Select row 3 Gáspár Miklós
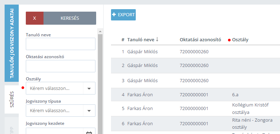 tap(196, 81)
